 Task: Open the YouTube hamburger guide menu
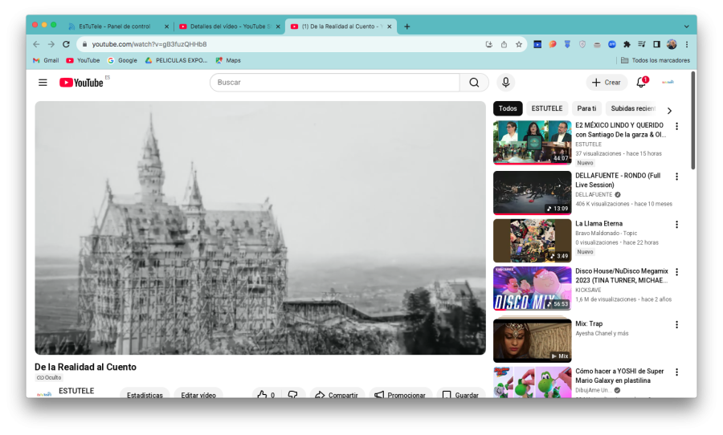tap(43, 83)
